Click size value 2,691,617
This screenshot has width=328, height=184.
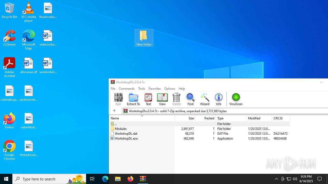coord(188,129)
